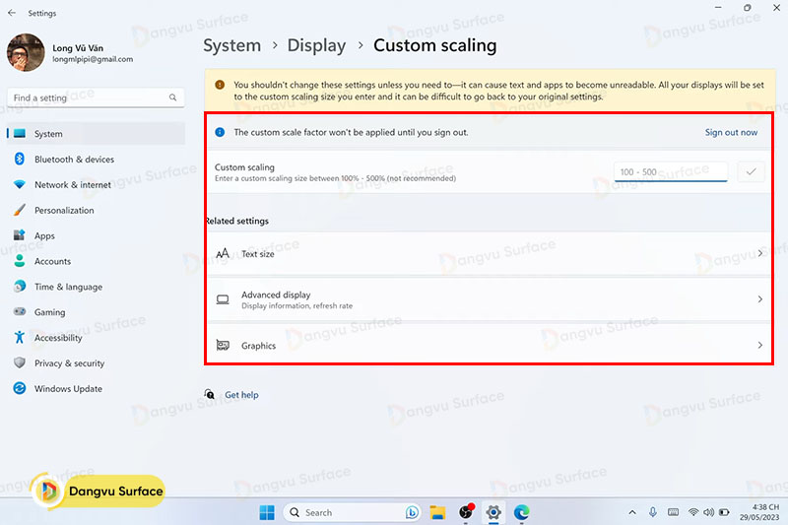The height and width of the screenshot is (525, 788).
Task: Select the Accessibility icon in sidebar
Action: click(x=19, y=338)
